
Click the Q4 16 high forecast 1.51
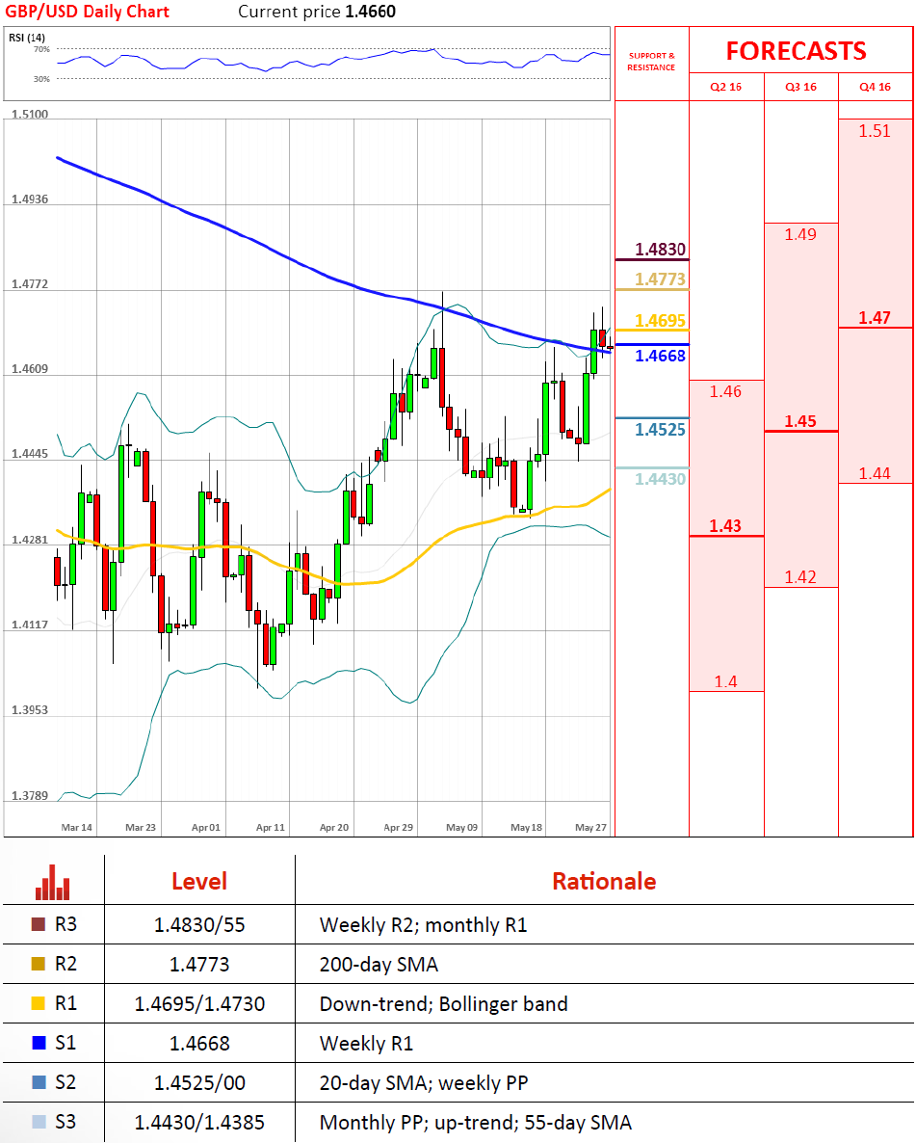(x=875, y=131)
